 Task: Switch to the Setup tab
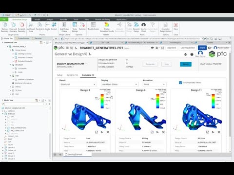pyautogui.click(x=59, y=75)
